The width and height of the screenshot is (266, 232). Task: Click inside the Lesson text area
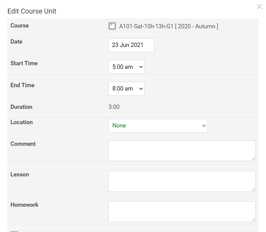click(181, 181)
